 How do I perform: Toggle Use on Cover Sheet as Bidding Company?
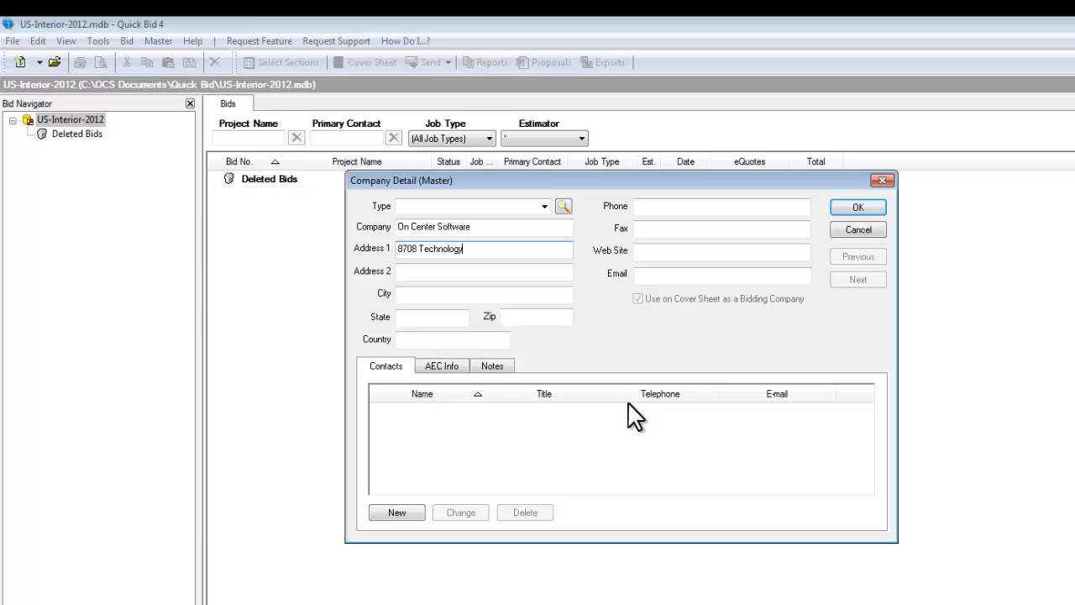click(638, 299)
